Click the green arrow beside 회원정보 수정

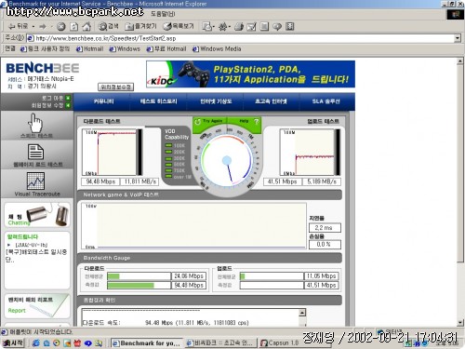click(68, 105)
